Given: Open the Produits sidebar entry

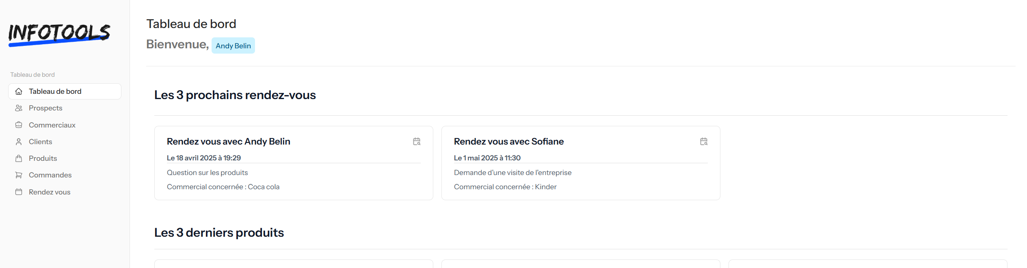Looking at the screenshot, I should tap(43, 158).
